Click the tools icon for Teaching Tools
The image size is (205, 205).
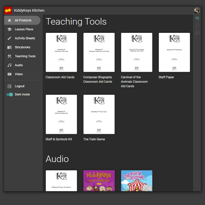click(9, 56)
